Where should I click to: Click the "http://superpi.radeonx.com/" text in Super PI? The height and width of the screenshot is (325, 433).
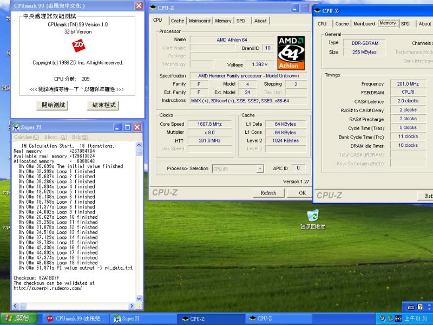coord(48,288)
